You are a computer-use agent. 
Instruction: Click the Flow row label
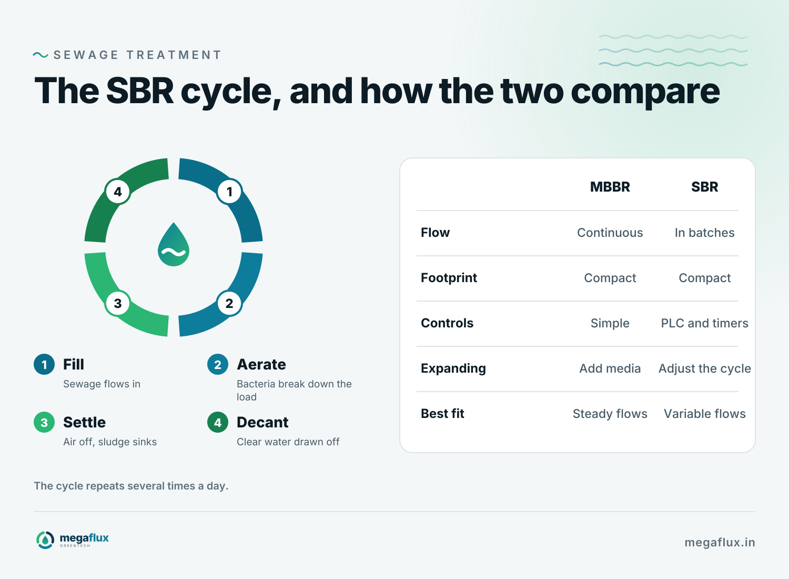[x=436, y=233]
